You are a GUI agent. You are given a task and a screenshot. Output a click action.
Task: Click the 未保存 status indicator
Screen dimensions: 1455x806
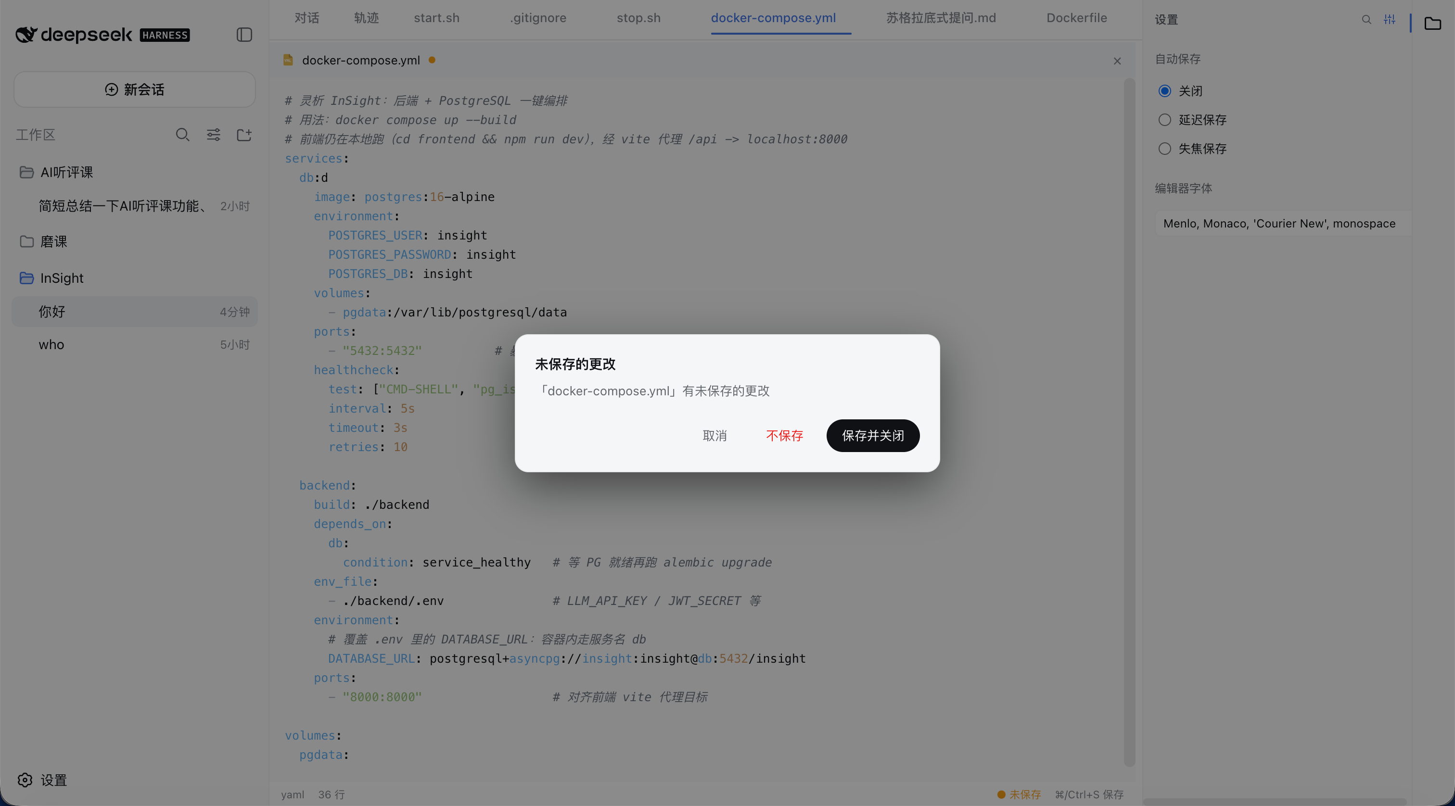(x=1019, y=794)
